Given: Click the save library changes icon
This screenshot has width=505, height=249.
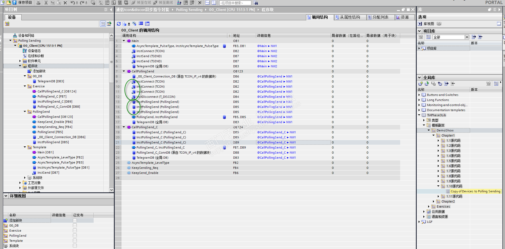Looking at the screenshot, I should click(x=434, y=84).
